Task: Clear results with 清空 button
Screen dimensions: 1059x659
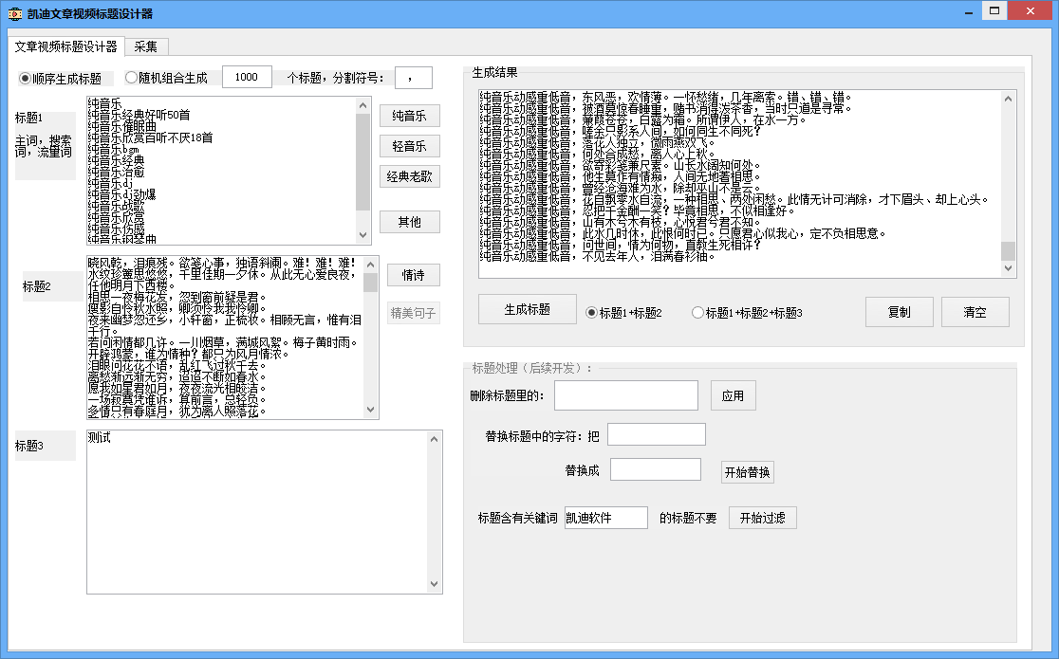Action: point(975,312)
